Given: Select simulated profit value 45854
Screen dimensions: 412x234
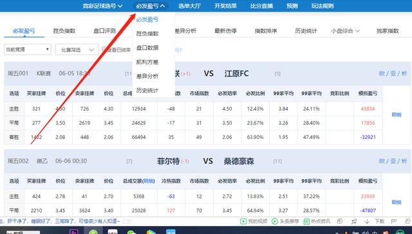Looking at the screenshot, I should pyautogui.click(x=368, y=109).
